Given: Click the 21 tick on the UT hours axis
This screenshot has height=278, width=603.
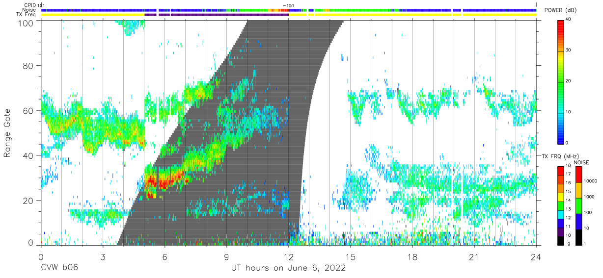Looking at the screenshot, I should point(474,256).
